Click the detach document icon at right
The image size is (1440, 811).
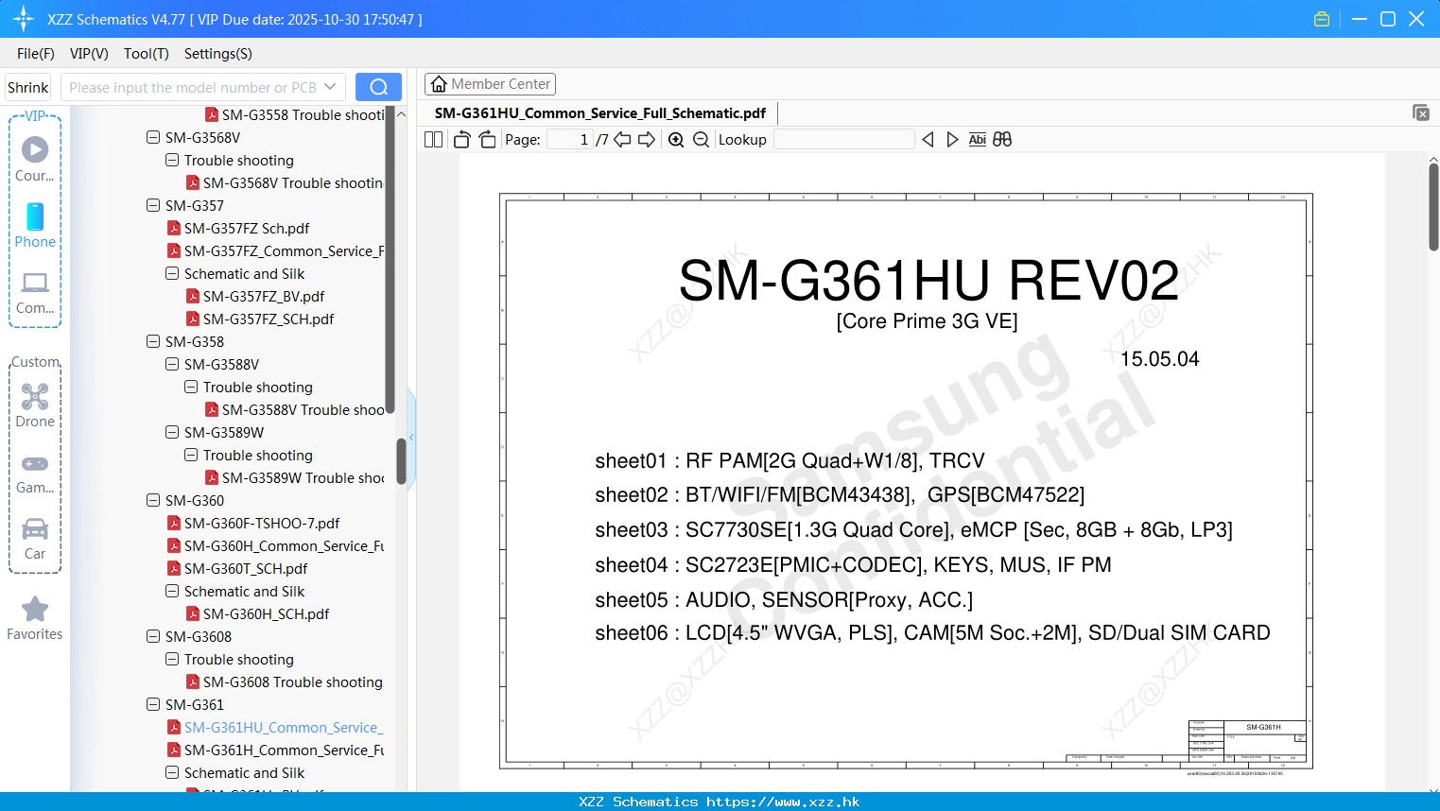[x=1421, y=112]
